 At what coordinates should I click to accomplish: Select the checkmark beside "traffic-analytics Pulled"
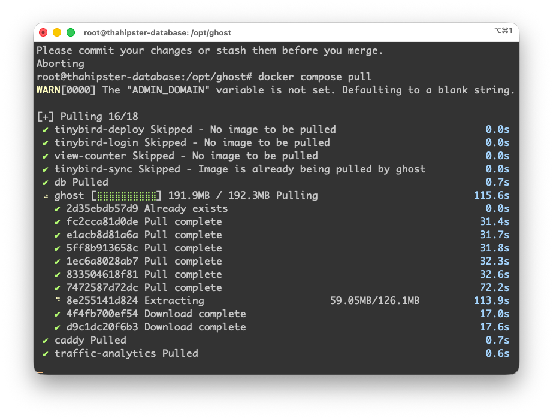click(x=45, y=353)
